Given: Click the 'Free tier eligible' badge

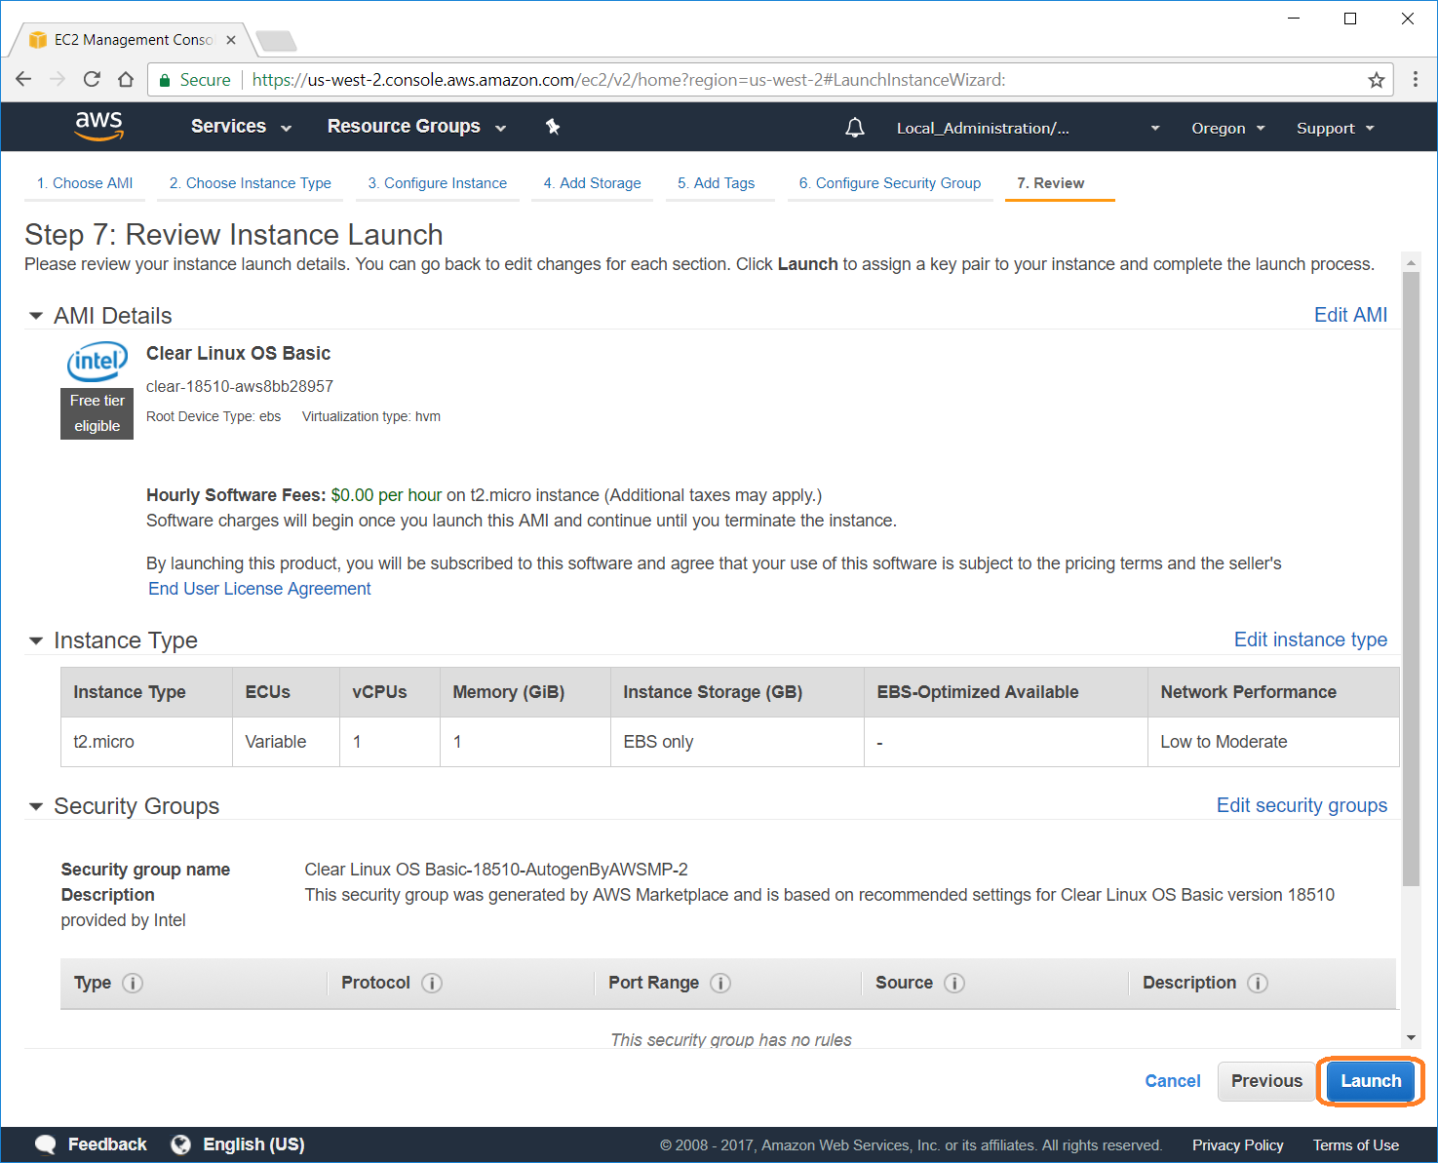Looking at the screenshot, I should (x=97, y=413).
